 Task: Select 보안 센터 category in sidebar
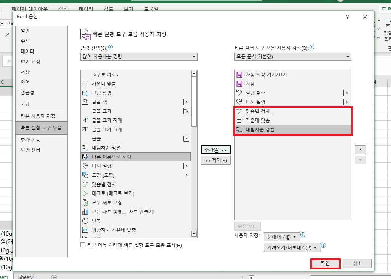pyautogui.click(x=30, y=150)
